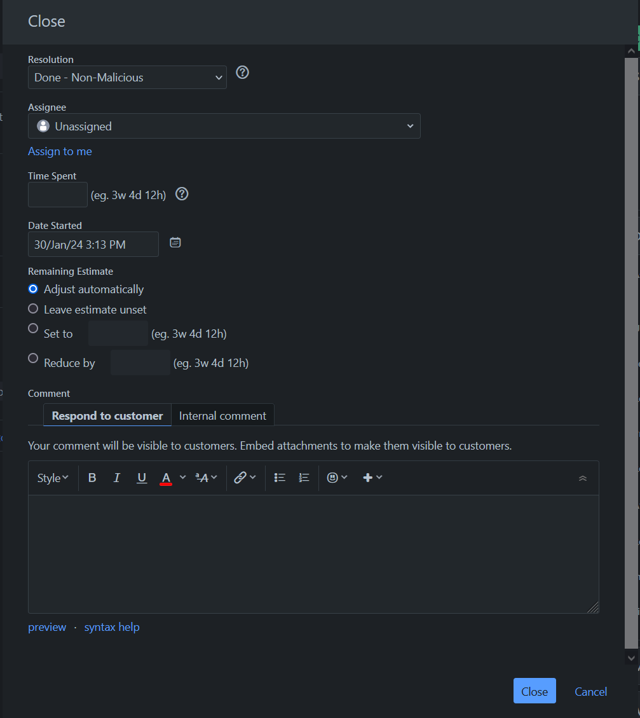Screen dimensions: 640x718
Task: Open the Style dropdown in editor
Action: (53, 478)
